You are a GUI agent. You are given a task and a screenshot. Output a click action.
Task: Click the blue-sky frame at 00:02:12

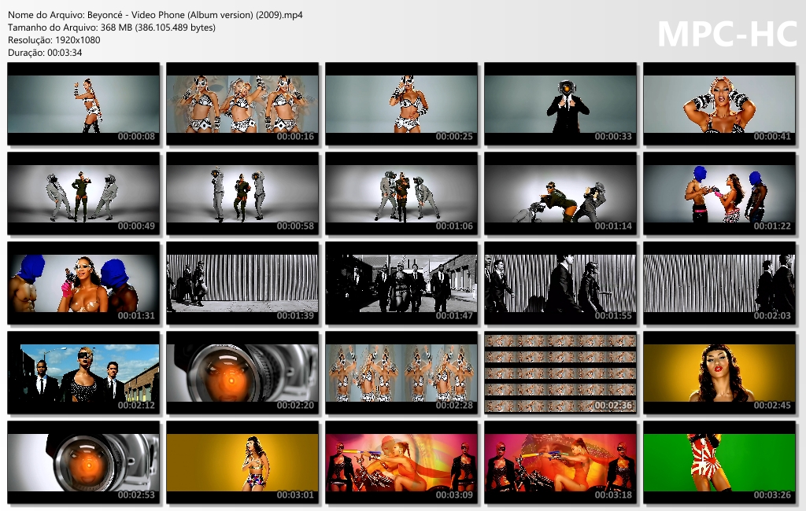click(x=83, y=373)
